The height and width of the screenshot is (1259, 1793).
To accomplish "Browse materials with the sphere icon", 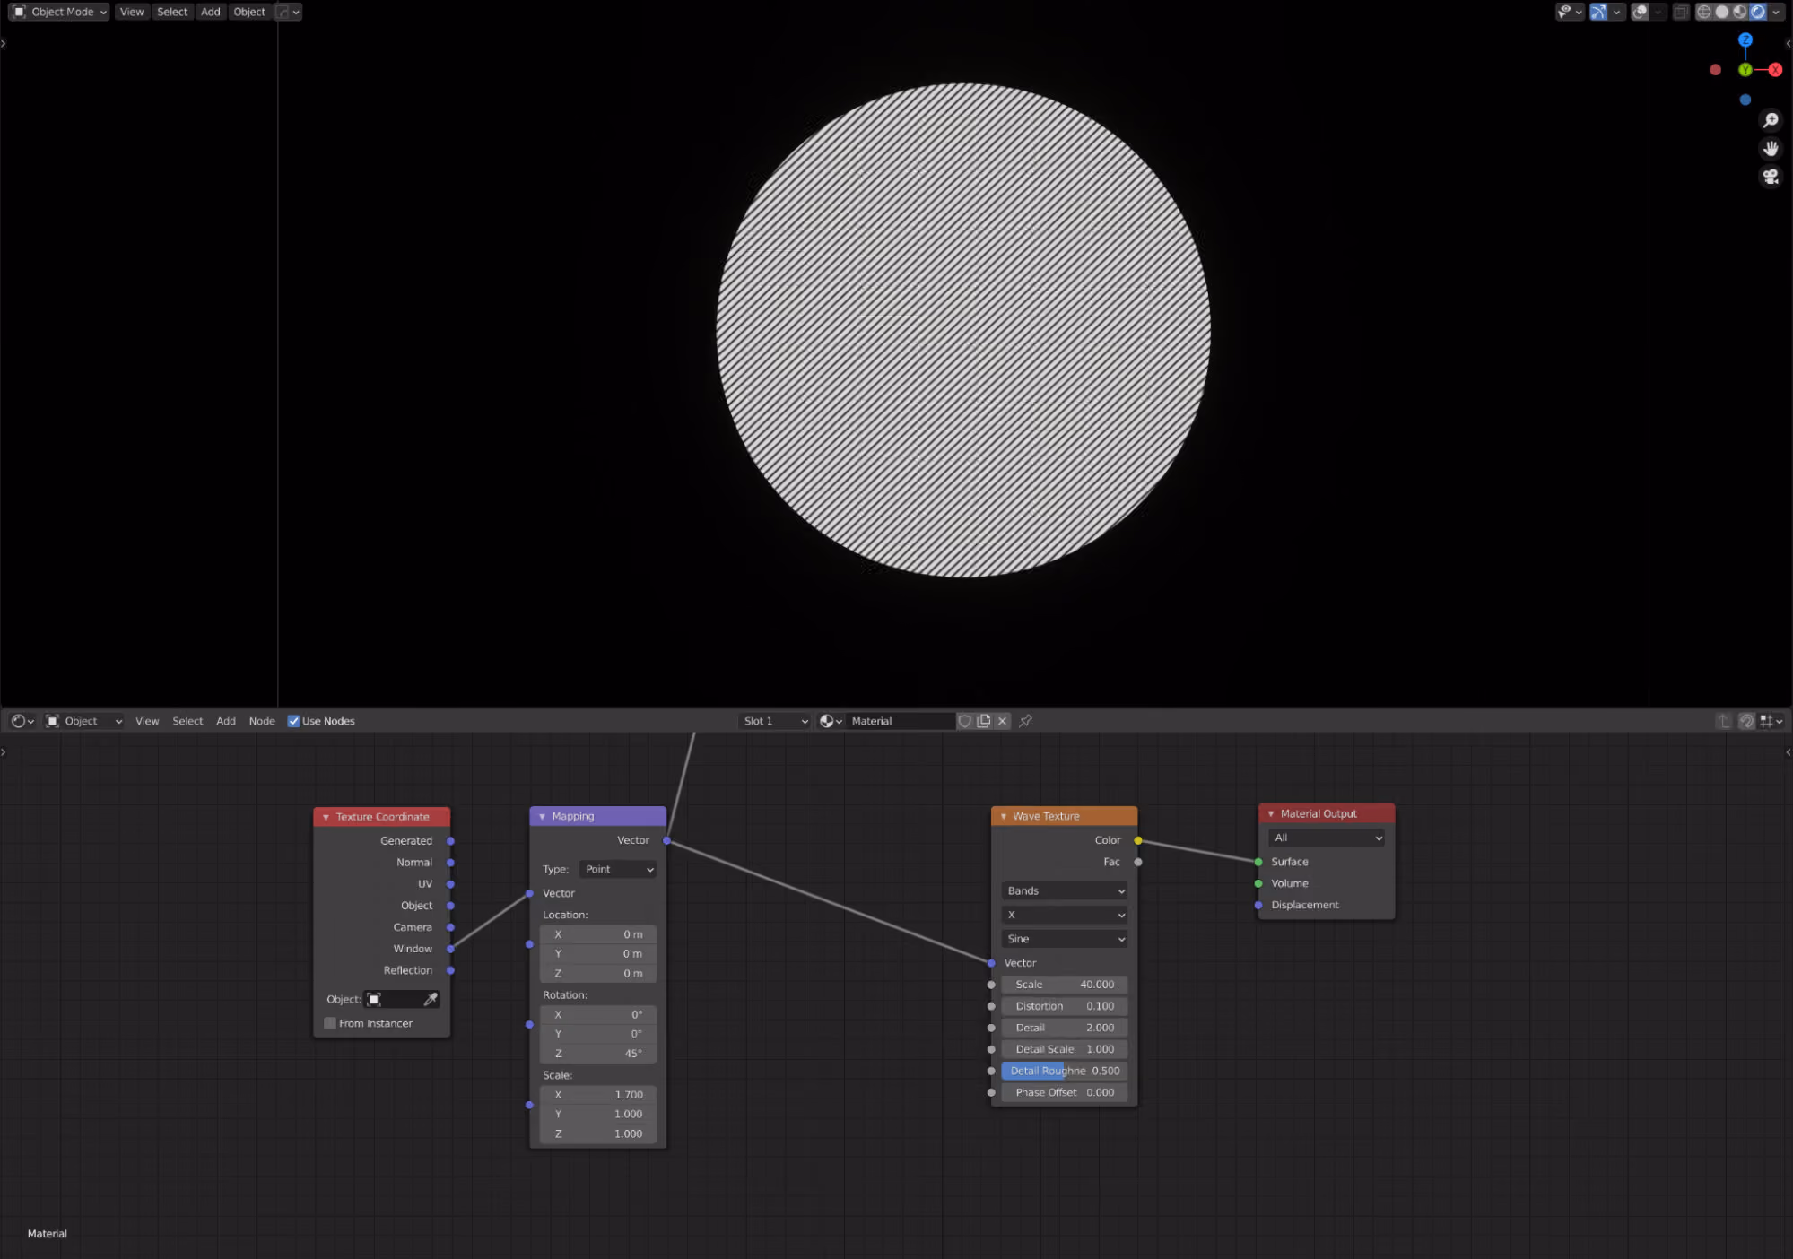I will coord(831,721).
